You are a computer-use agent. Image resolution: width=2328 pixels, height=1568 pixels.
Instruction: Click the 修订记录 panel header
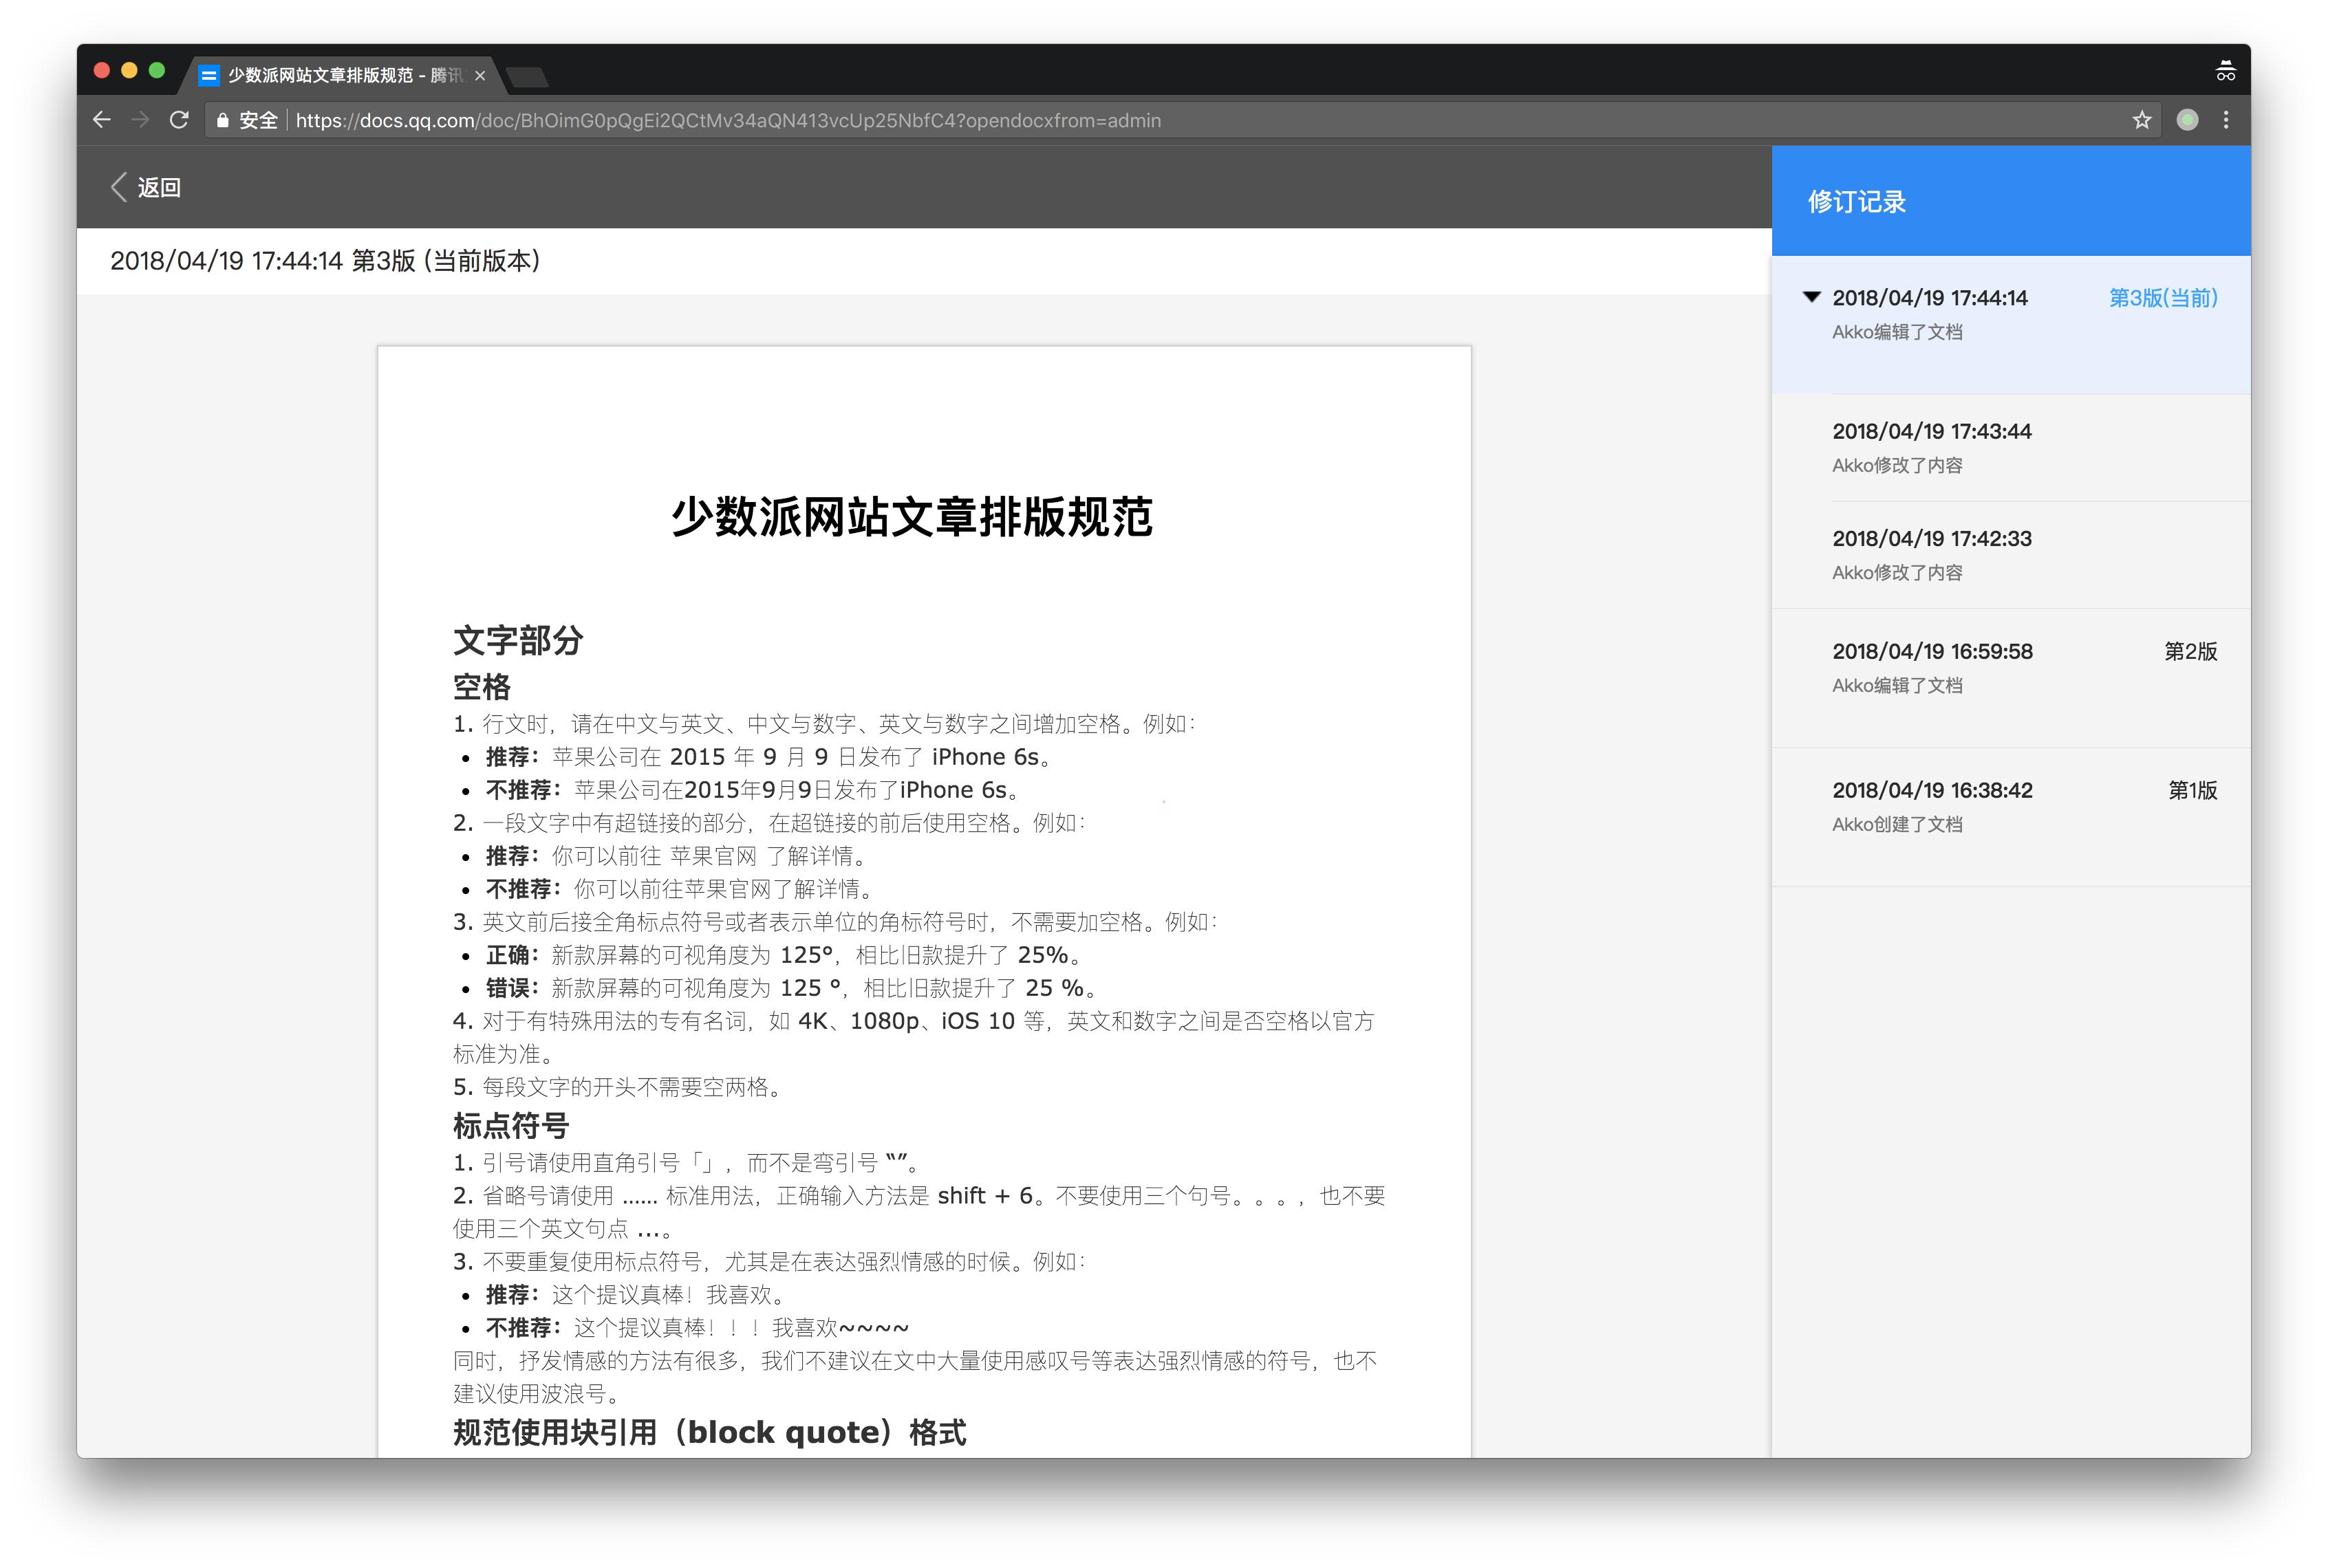1857,202
